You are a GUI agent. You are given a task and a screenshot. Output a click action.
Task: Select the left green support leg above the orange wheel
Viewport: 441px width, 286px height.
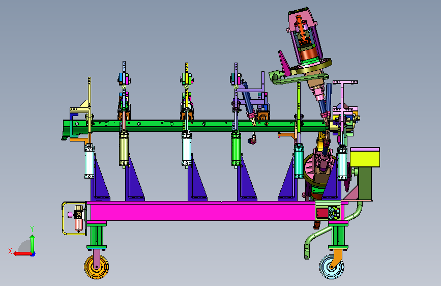point(97,235)
